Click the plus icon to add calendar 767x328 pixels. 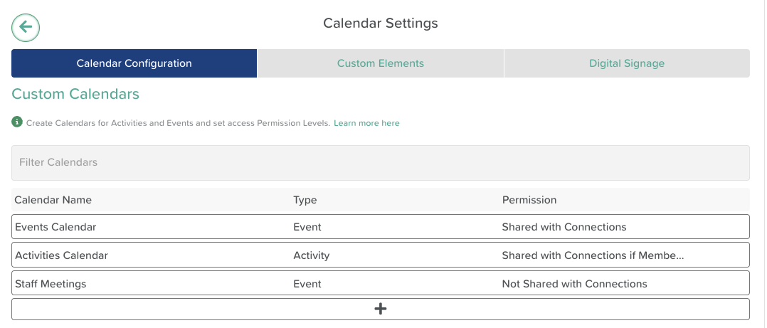point(381,309)
